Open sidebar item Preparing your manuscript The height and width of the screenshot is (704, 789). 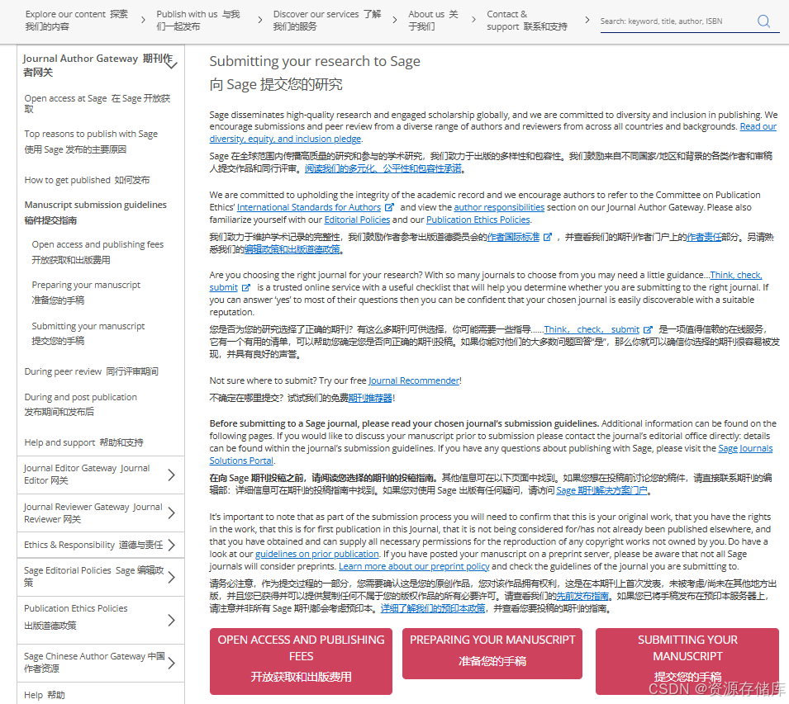coord(86,292)
